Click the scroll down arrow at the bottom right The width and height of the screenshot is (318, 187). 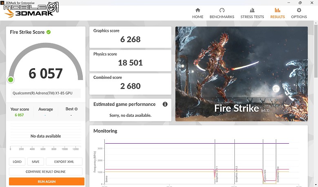point(316,185)
